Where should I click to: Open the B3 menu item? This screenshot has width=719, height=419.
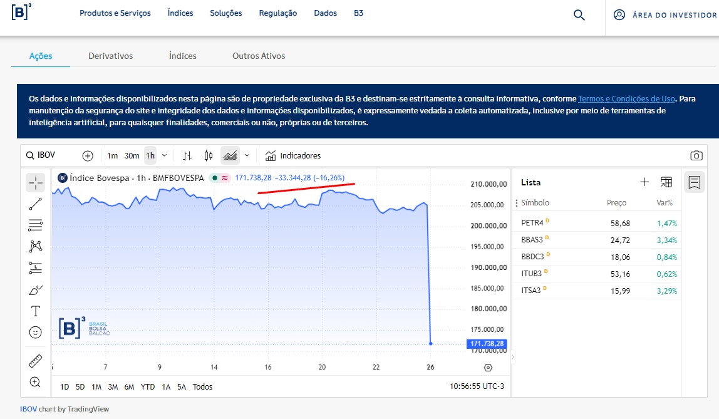[x=359, y=13]
